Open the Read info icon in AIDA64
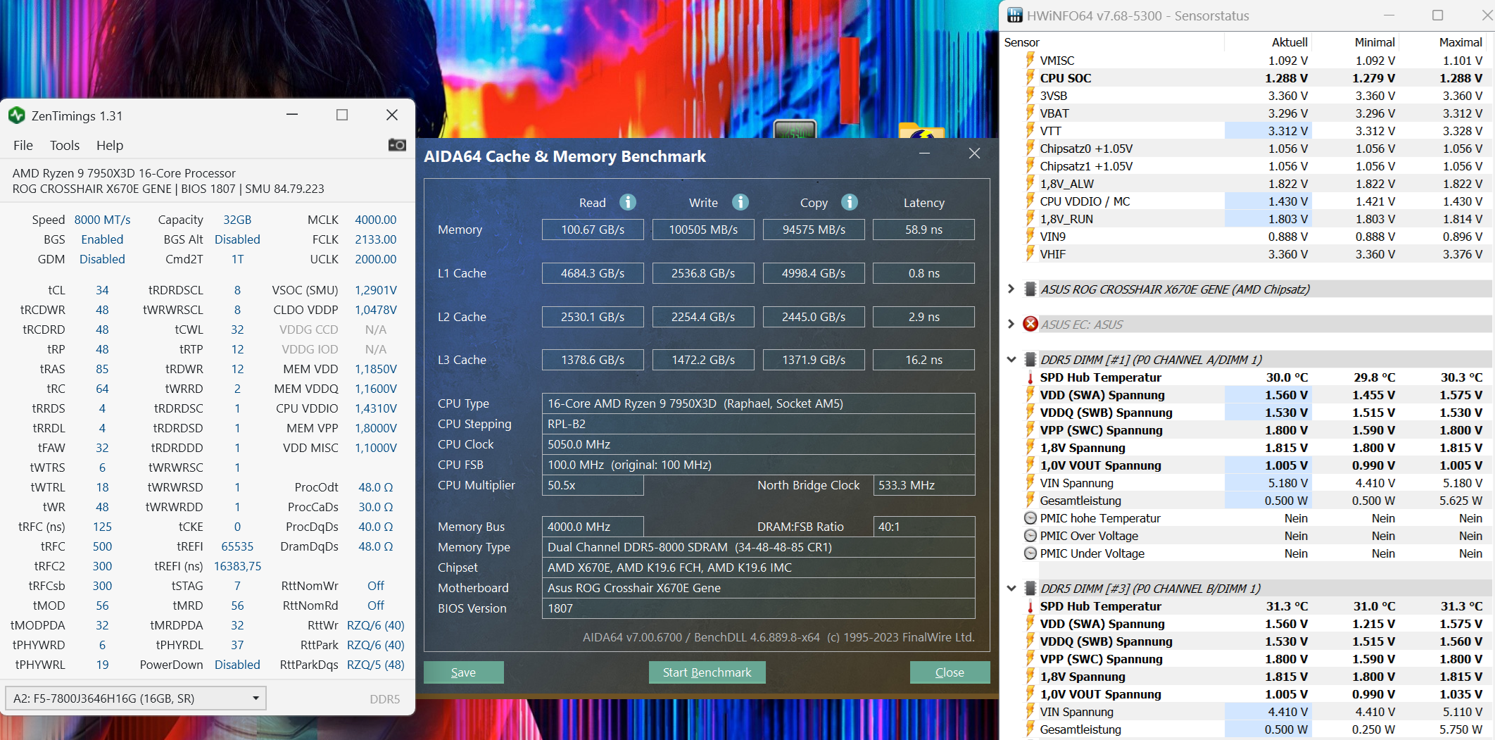The width and height of the screenshot is (1495, 740). pos(628,202)
